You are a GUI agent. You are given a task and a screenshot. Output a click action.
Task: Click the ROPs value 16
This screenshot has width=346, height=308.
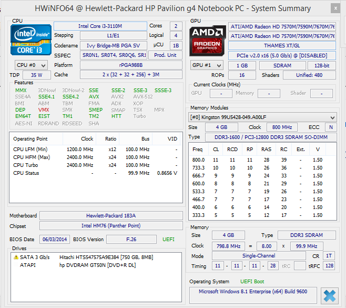[242, 75]
